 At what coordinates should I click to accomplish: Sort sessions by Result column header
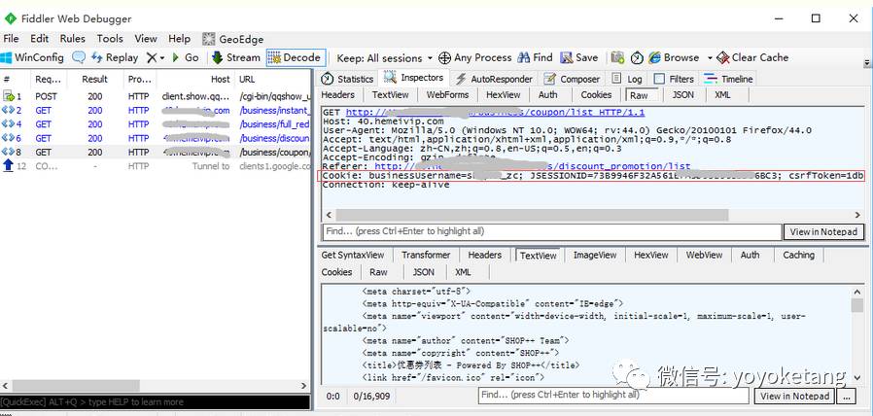pos(94,79)
